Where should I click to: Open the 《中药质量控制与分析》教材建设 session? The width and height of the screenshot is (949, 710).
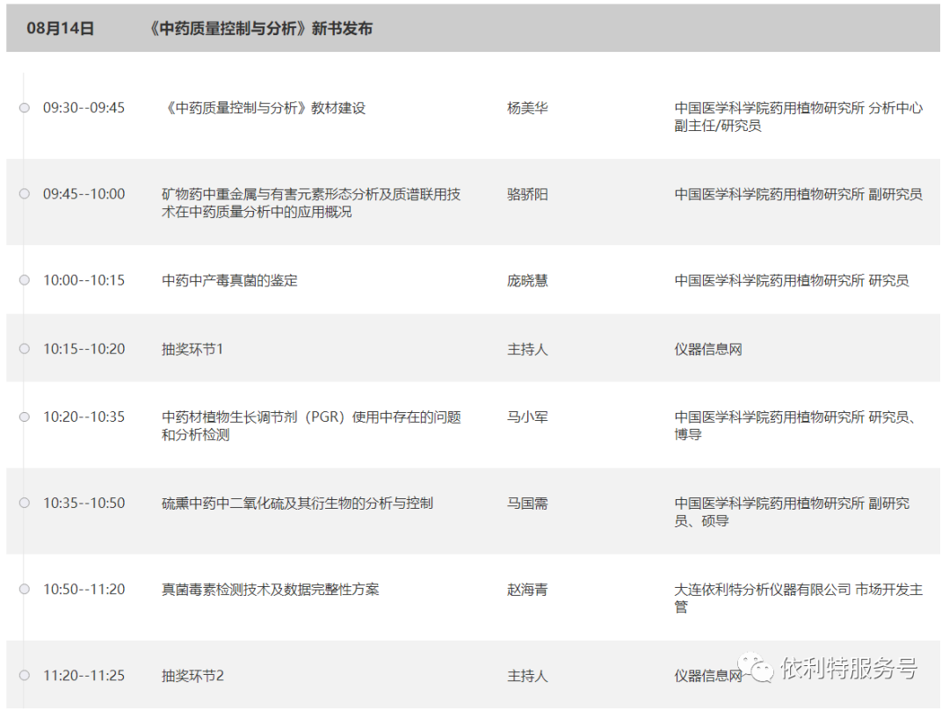point(264,108)
